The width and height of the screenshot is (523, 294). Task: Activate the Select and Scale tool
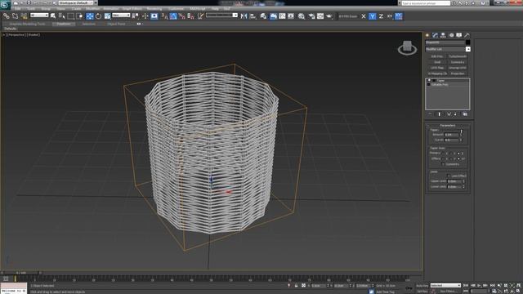pyautogui.click(x=107, y=16)
